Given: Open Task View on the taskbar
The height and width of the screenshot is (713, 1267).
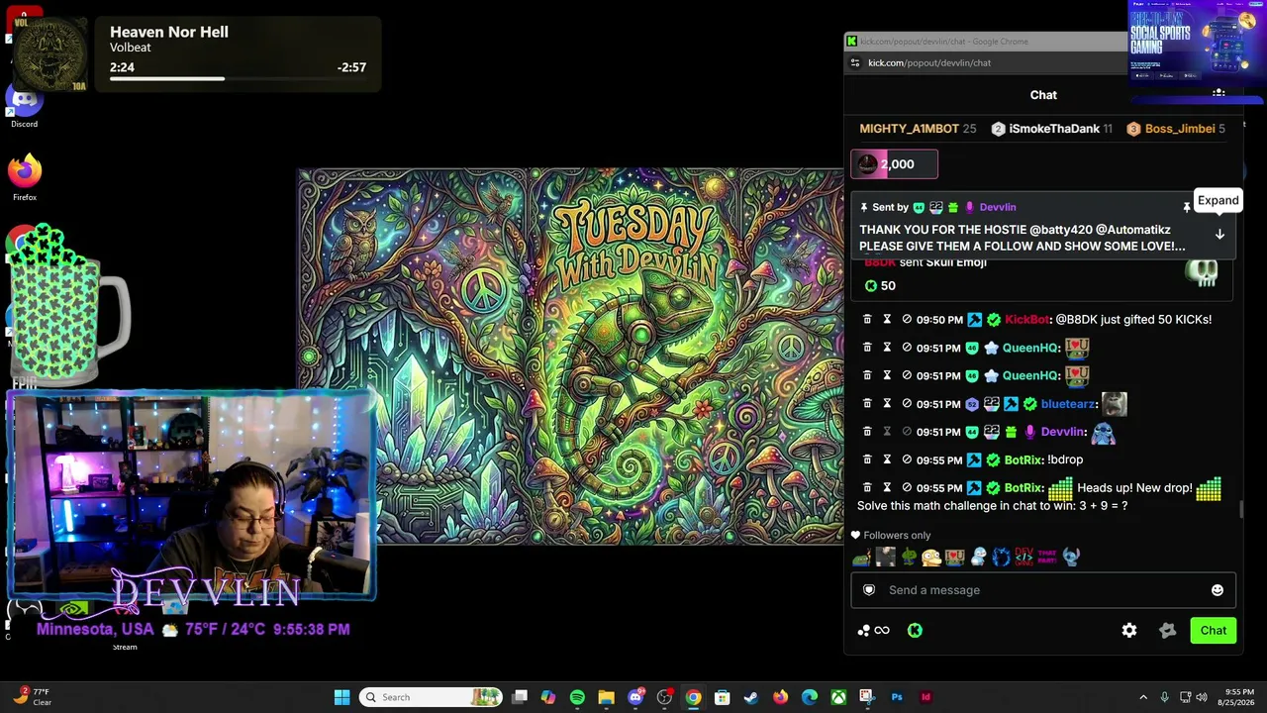Looking at the screenshot, I should click(520, 697).
